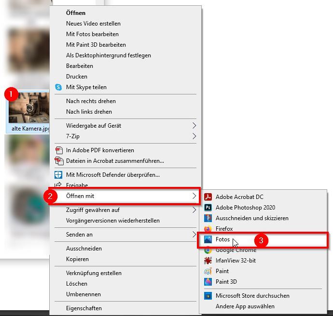Open the image with Fotos

pyautogui.click(x=223, y=239)
